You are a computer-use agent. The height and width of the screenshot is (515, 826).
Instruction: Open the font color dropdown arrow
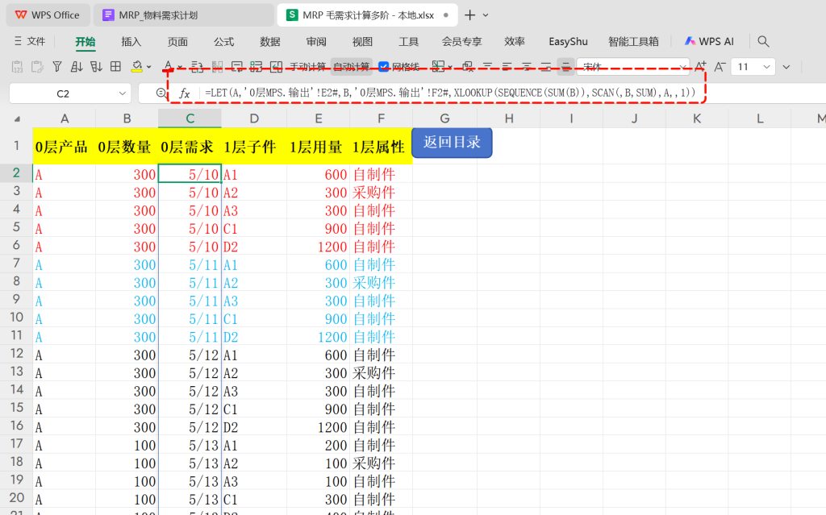[x=180, y=67]
